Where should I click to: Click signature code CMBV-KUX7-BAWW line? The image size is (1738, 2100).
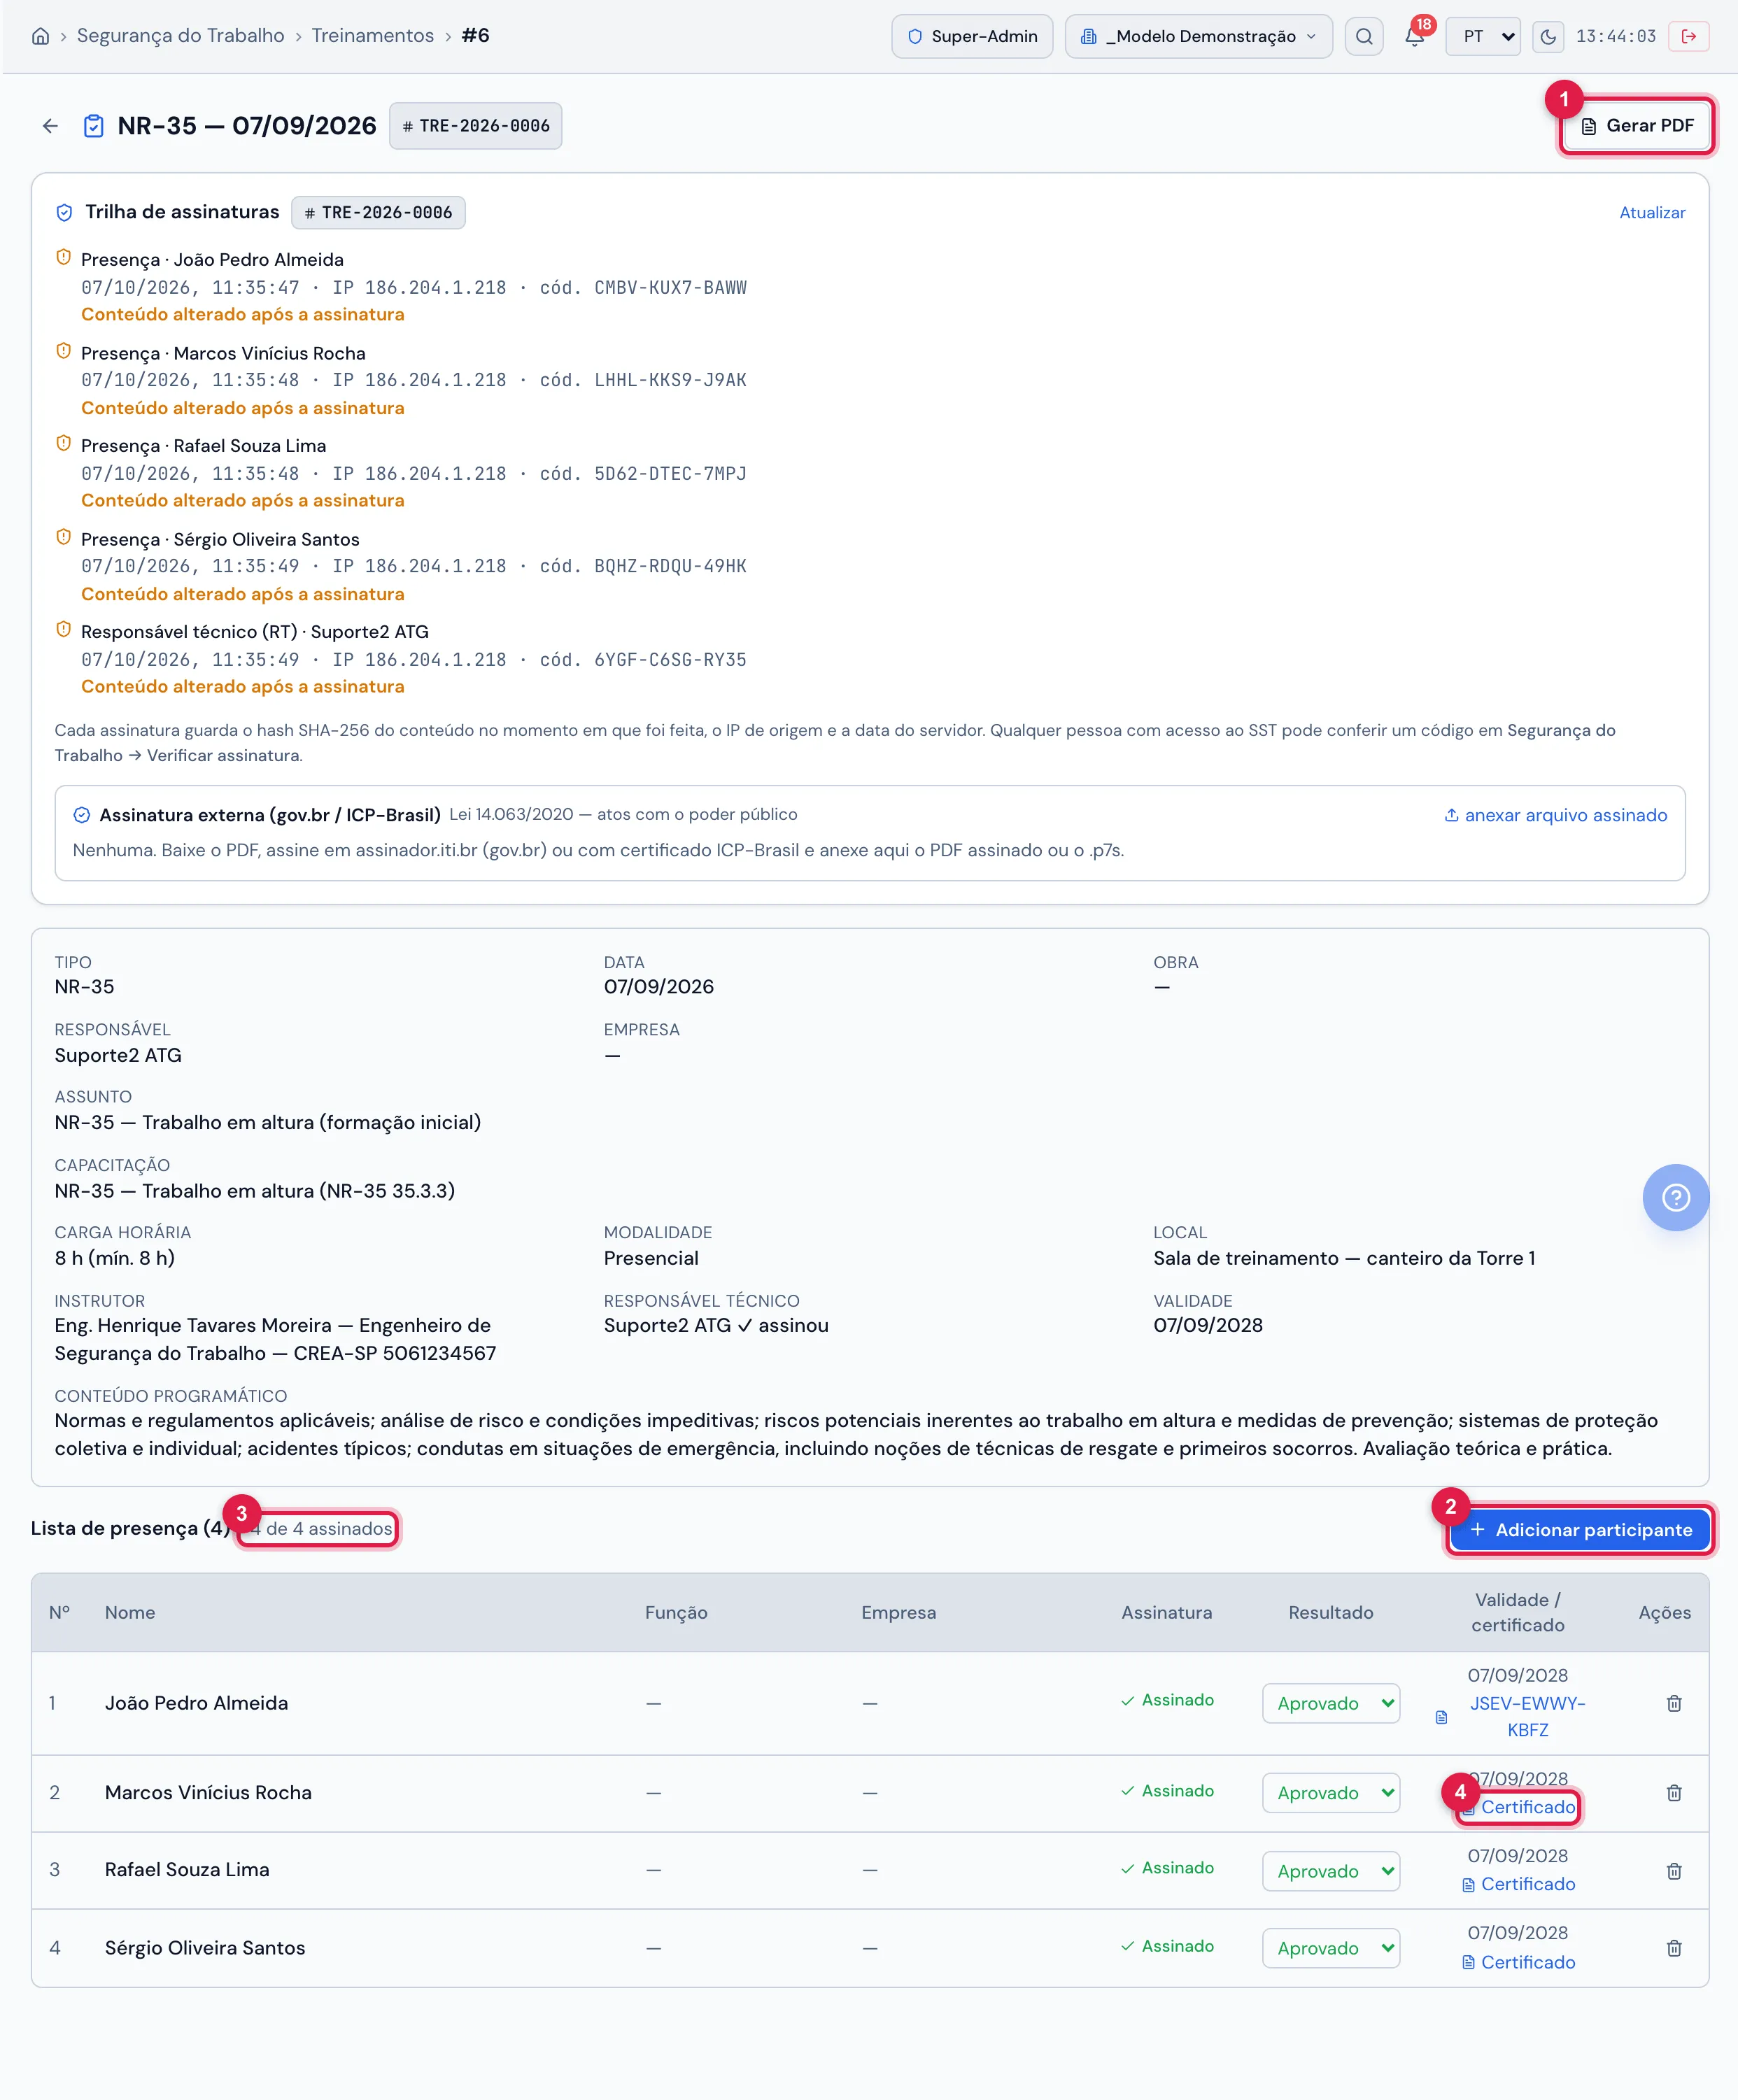[x=414, y=288]
